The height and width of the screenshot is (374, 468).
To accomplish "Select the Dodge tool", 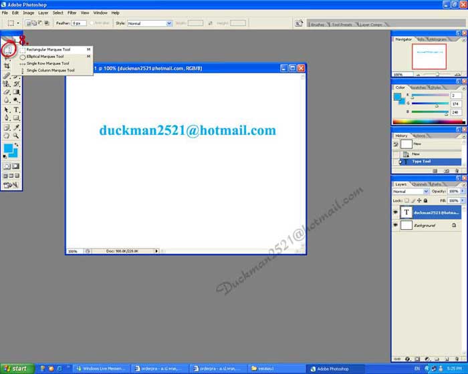I will tap(17, 100).
